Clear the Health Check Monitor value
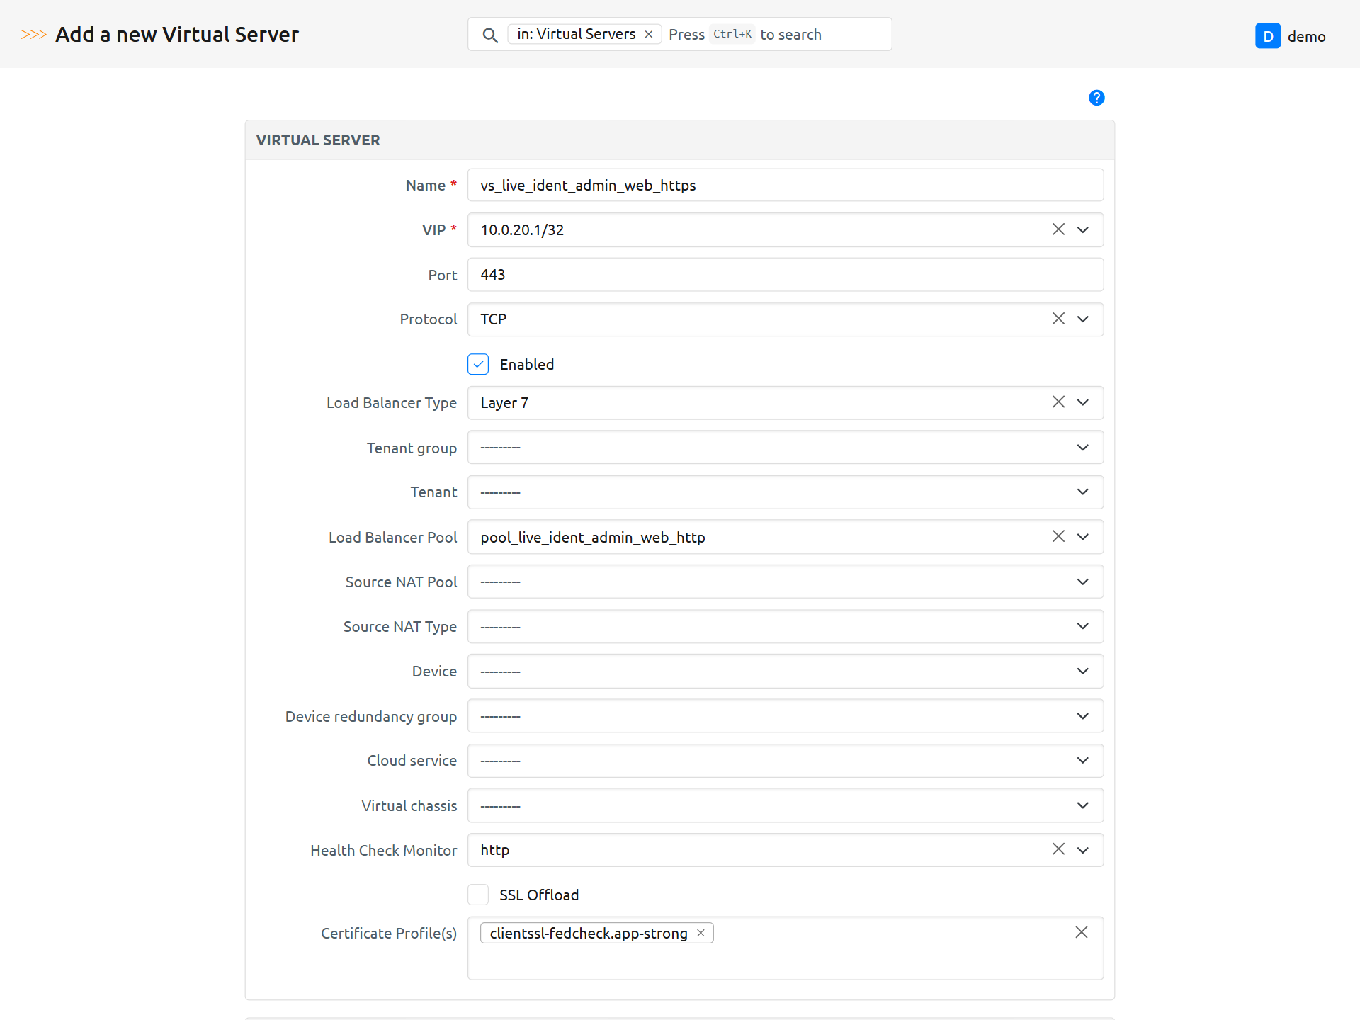 point(1058,849)
